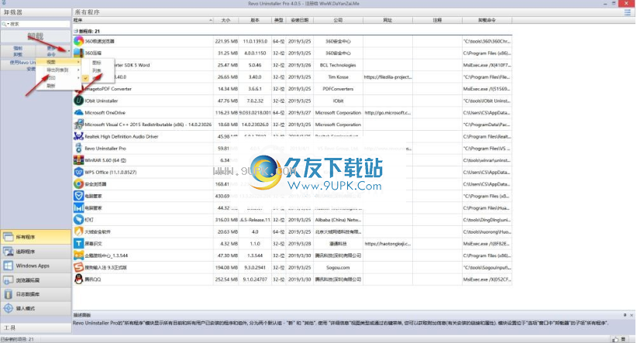Collapse the 新程序: 21 group
This screenshot has width=637, height=346.
pyautogui.click(x=76, y=31)
